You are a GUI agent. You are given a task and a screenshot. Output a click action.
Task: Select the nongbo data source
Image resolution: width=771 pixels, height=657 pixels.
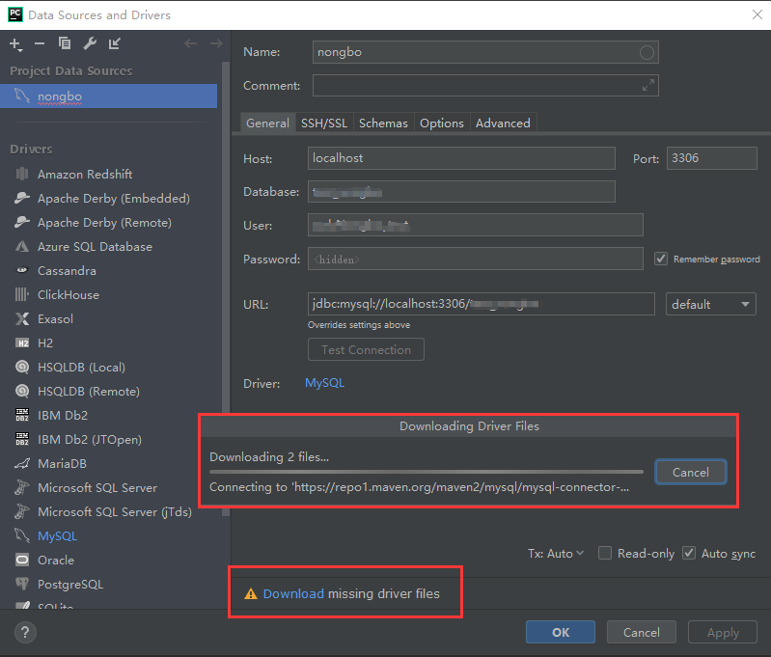click(x=108, y=96)
